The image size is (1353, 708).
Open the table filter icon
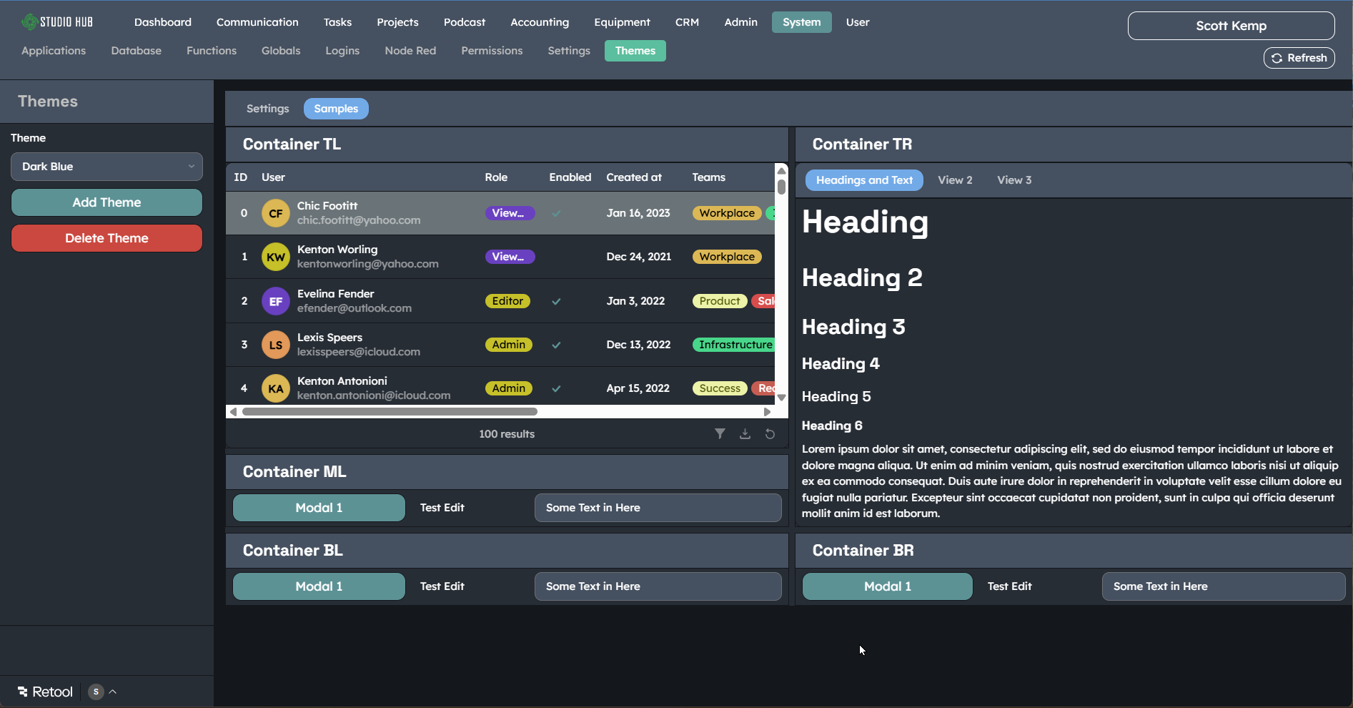720,434
